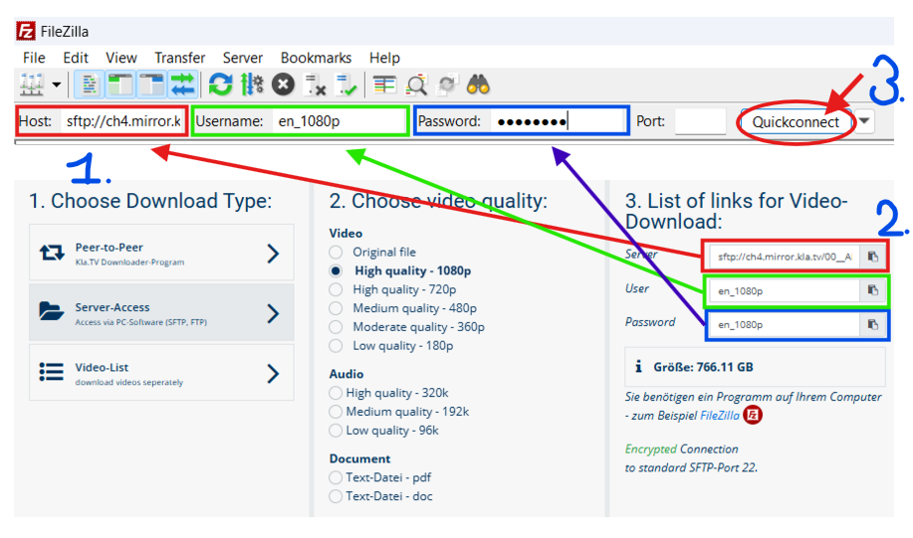Copy the Server link to clipboard
Screen dimensions: 913x538
tap(872, 257)
